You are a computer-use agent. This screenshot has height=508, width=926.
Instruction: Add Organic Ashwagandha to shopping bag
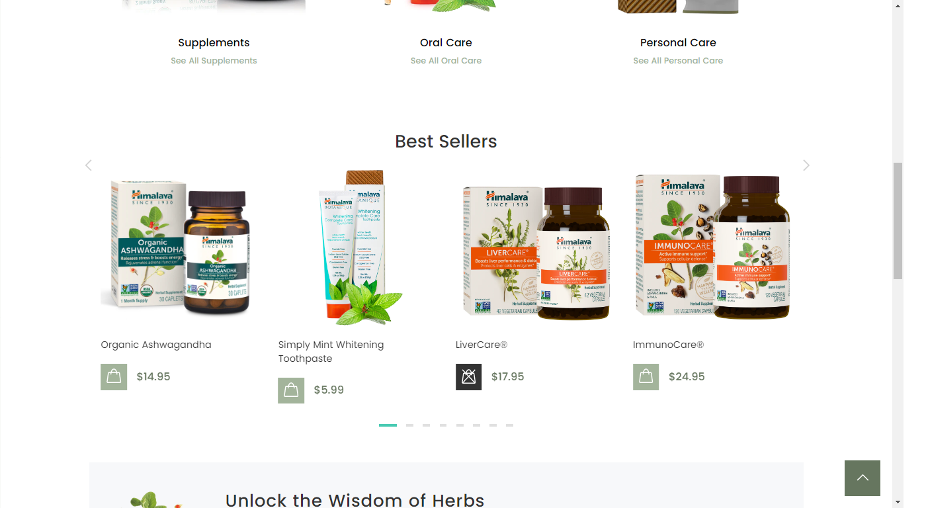[x=114, y=377]
